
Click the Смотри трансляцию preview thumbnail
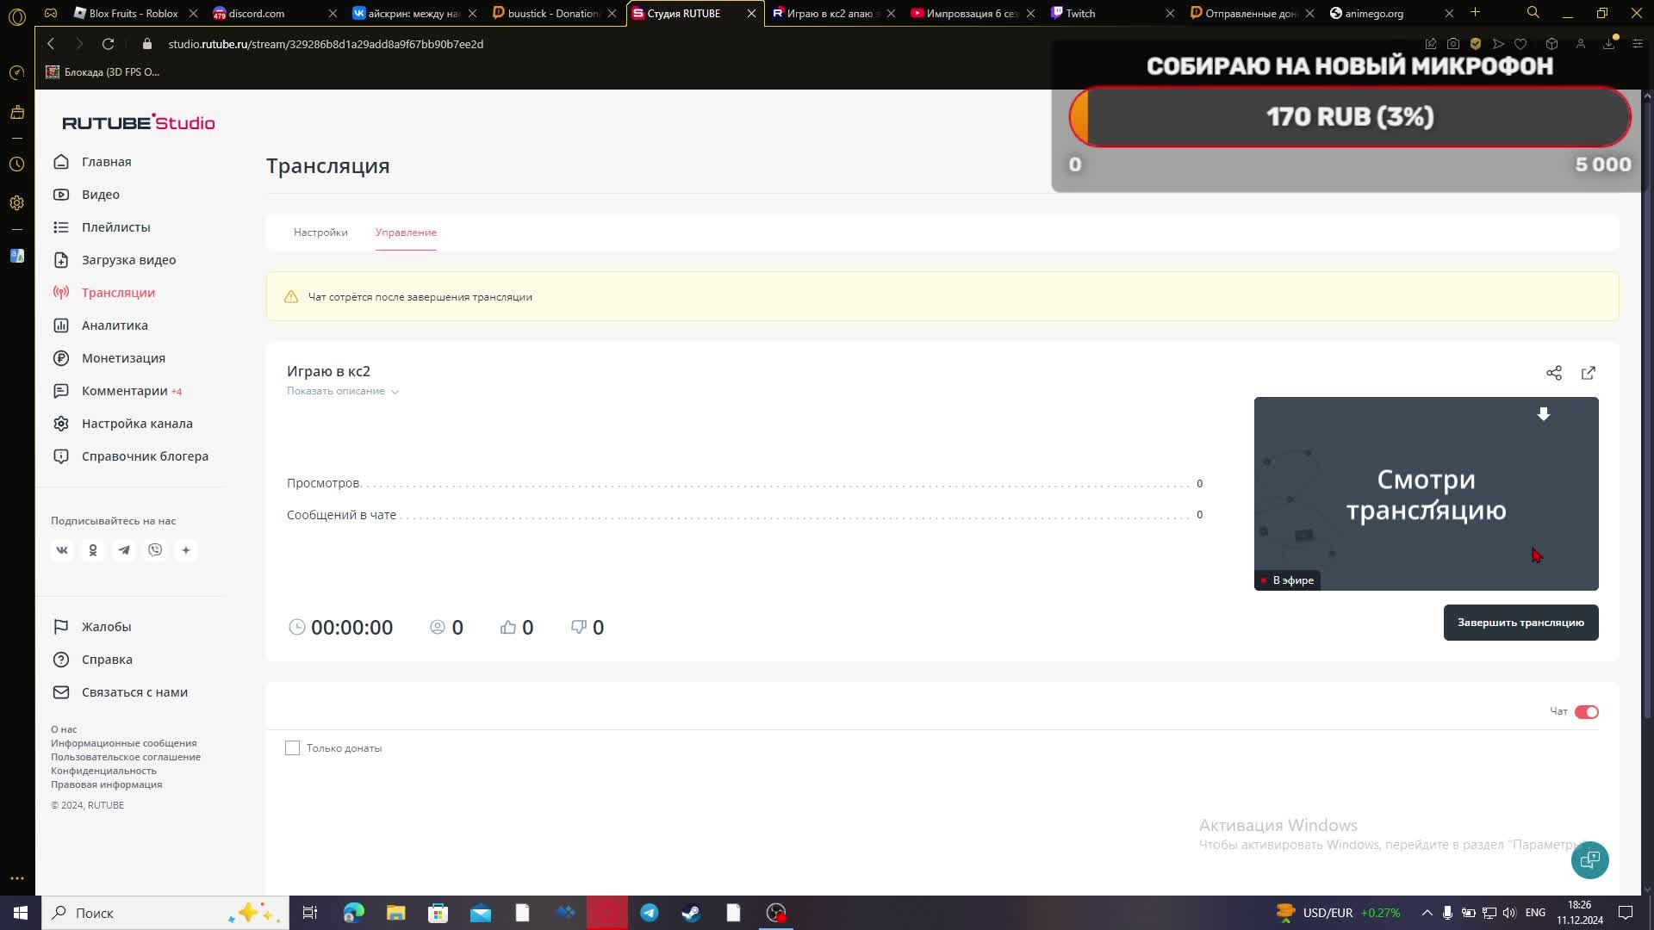click(1426, 493)
